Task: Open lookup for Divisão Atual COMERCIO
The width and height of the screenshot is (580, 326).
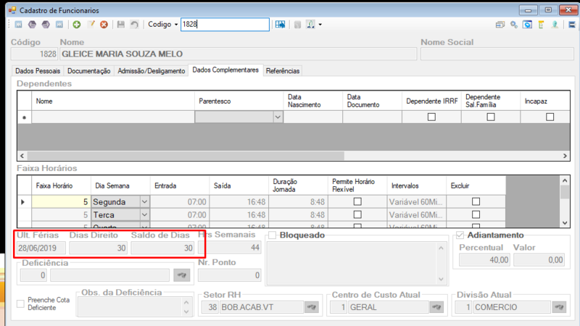Action: tap(559, 307)
